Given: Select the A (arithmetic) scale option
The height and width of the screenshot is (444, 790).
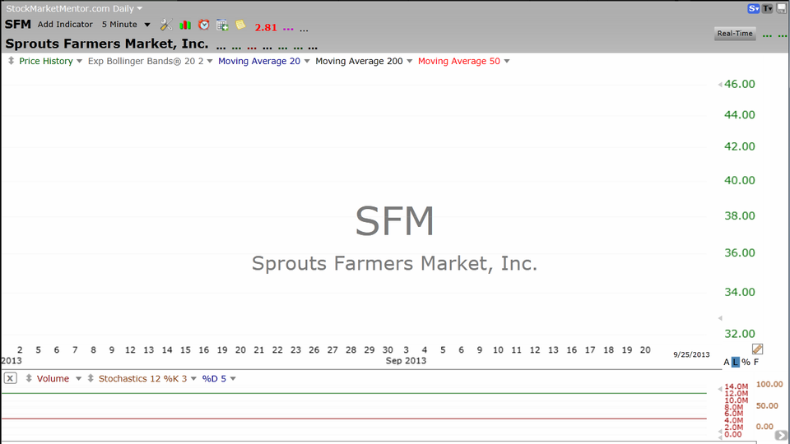Looking at the screenshot, I should point(727,362).
